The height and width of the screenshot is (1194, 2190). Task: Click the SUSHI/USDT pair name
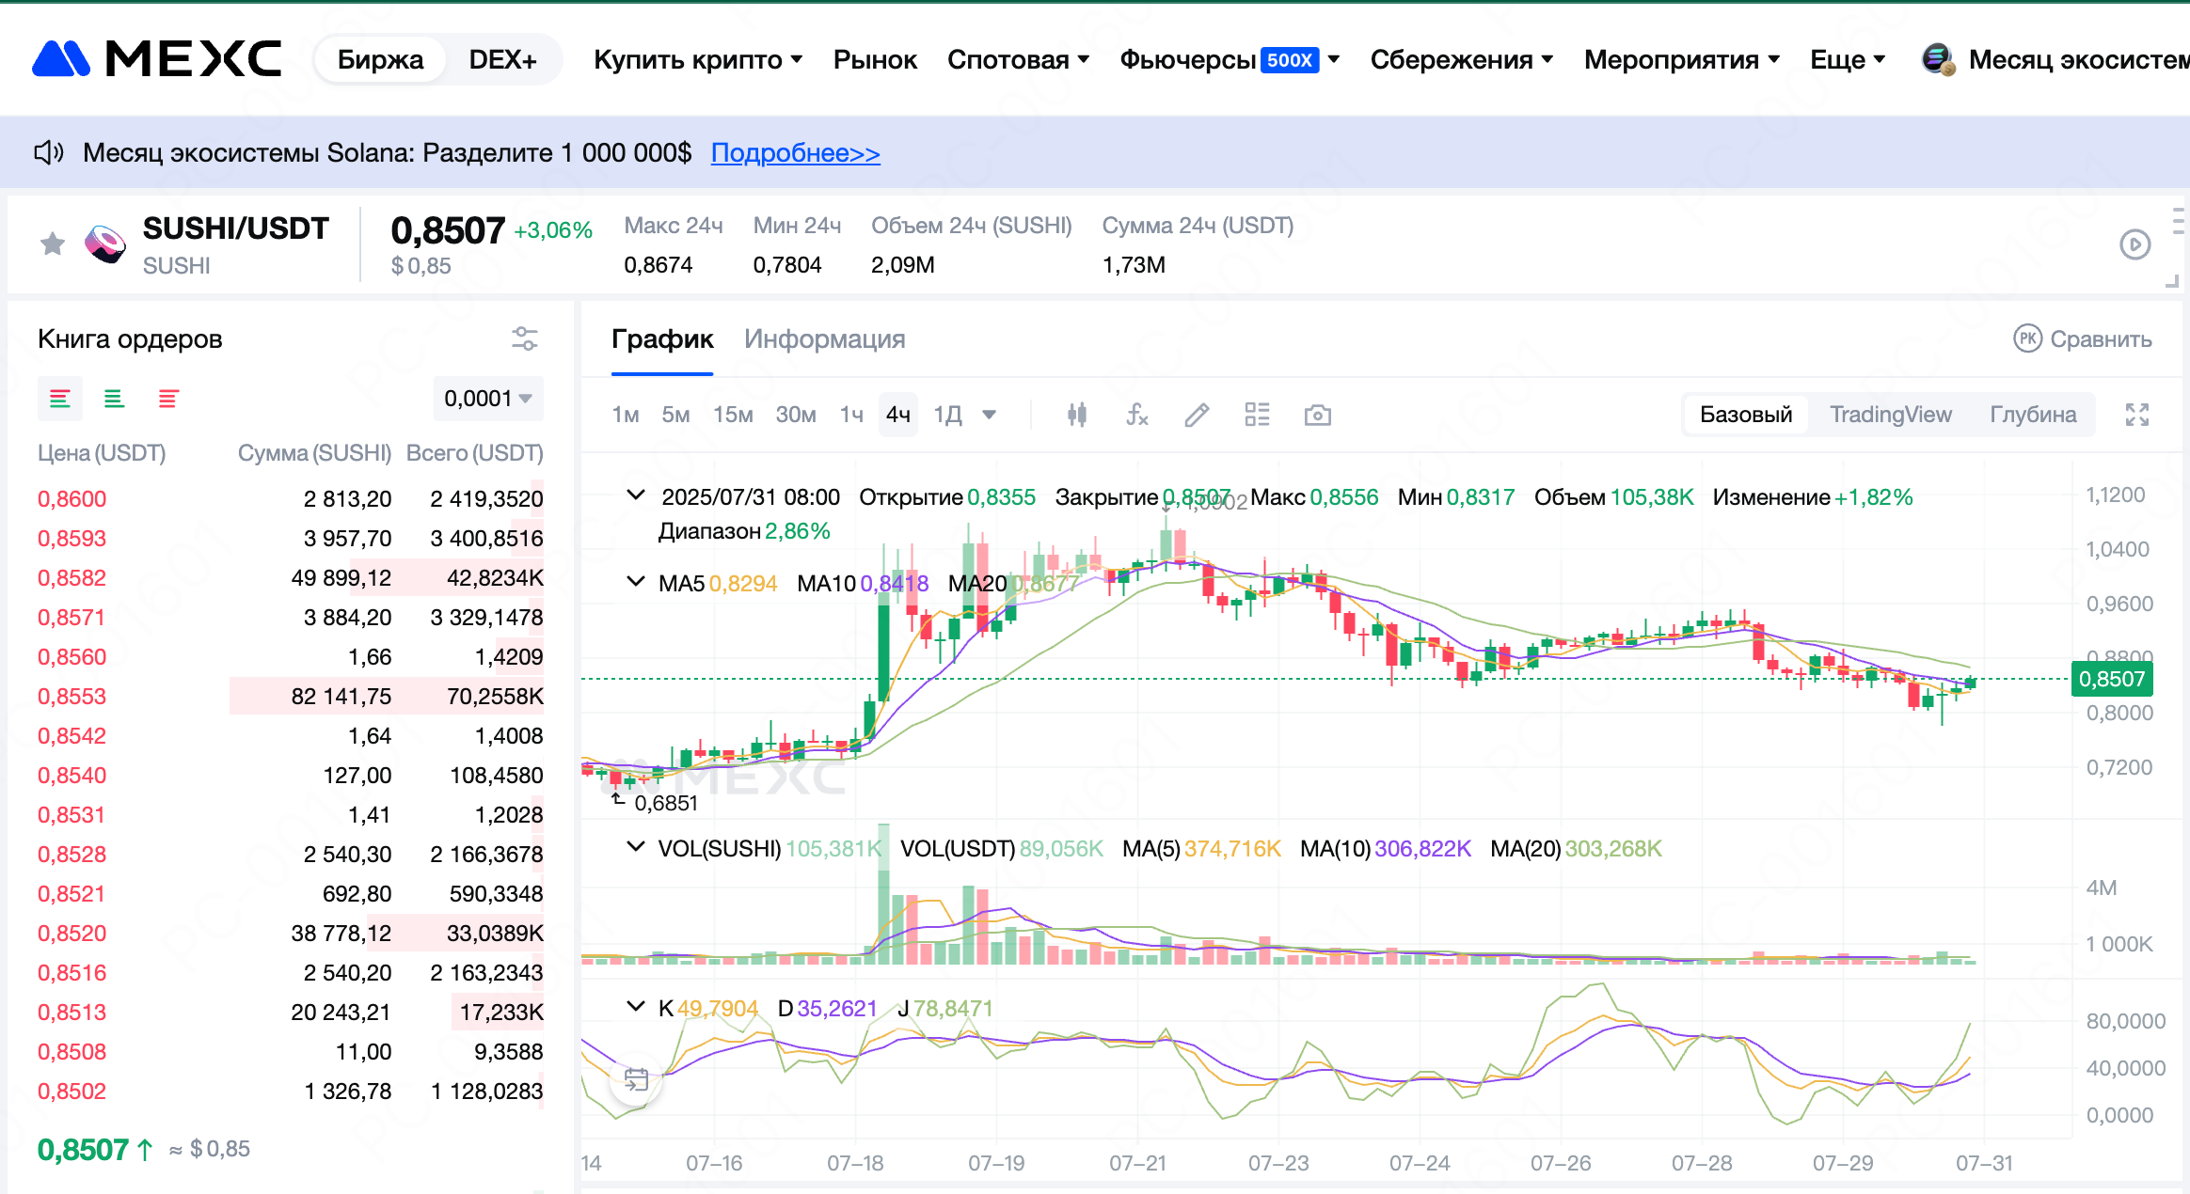point(236,228)
